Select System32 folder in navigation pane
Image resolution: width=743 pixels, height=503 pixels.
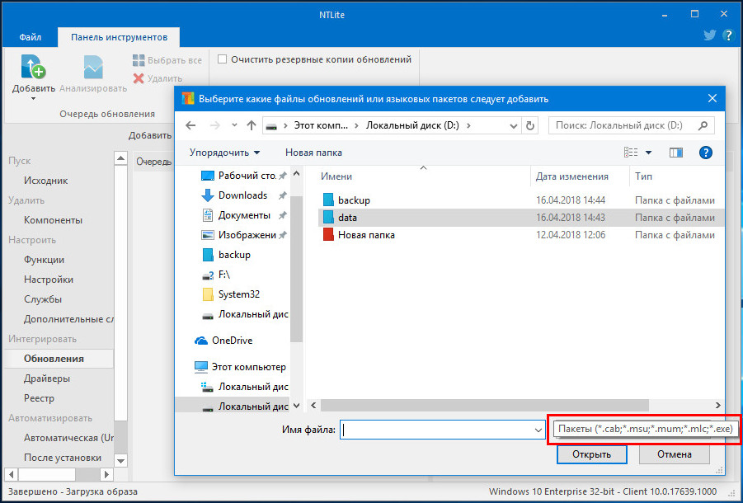(231, 294)
